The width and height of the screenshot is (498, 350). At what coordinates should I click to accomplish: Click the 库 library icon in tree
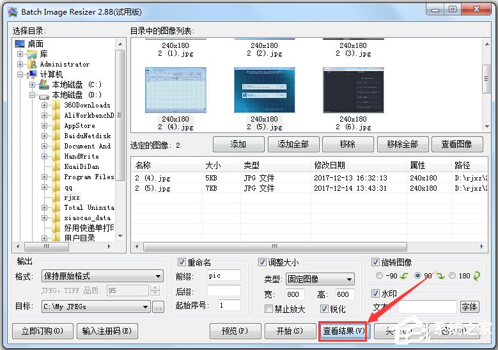click(x=32, y=54)
